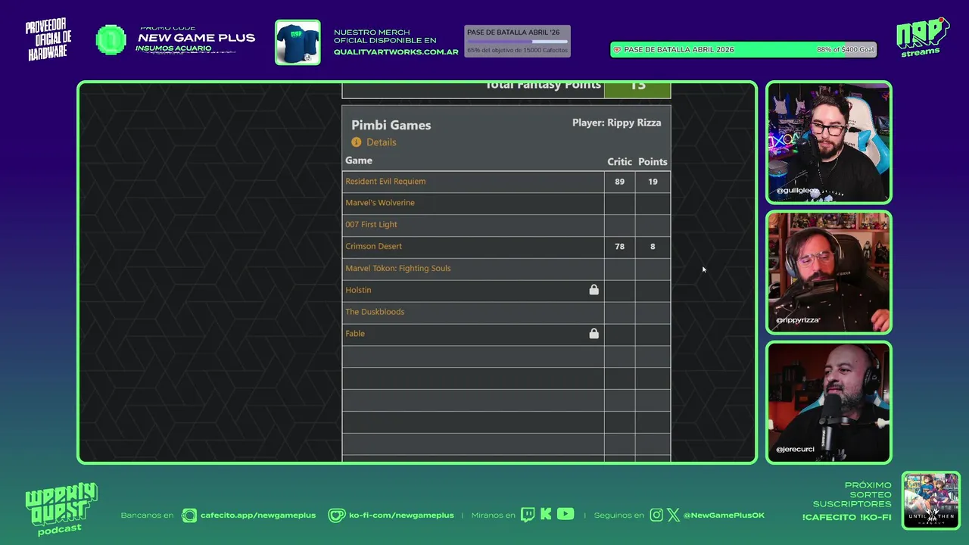Click the ko-fi.com/newgameplus text

click(x=401, y=515)
